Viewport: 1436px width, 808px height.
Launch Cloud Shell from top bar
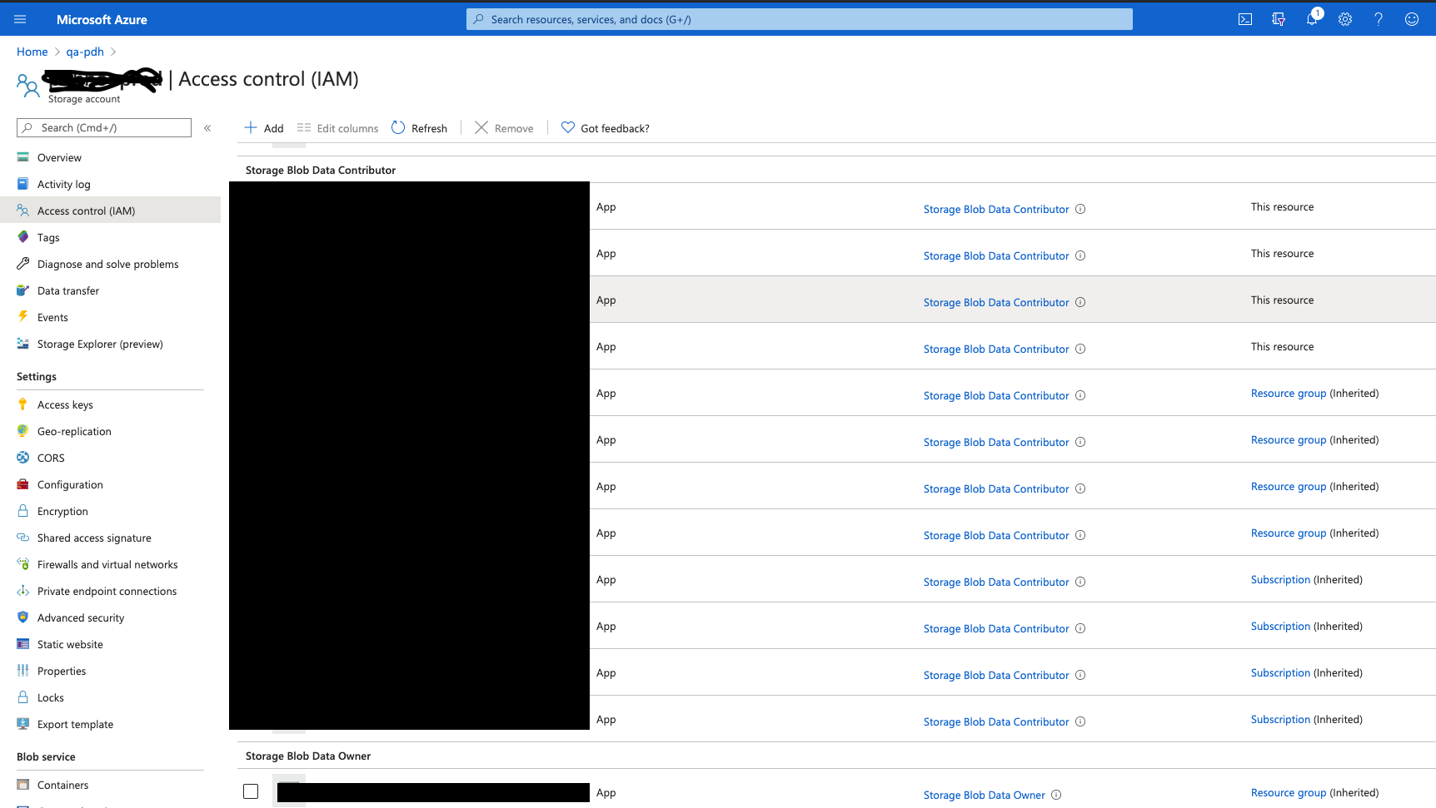1245,19
